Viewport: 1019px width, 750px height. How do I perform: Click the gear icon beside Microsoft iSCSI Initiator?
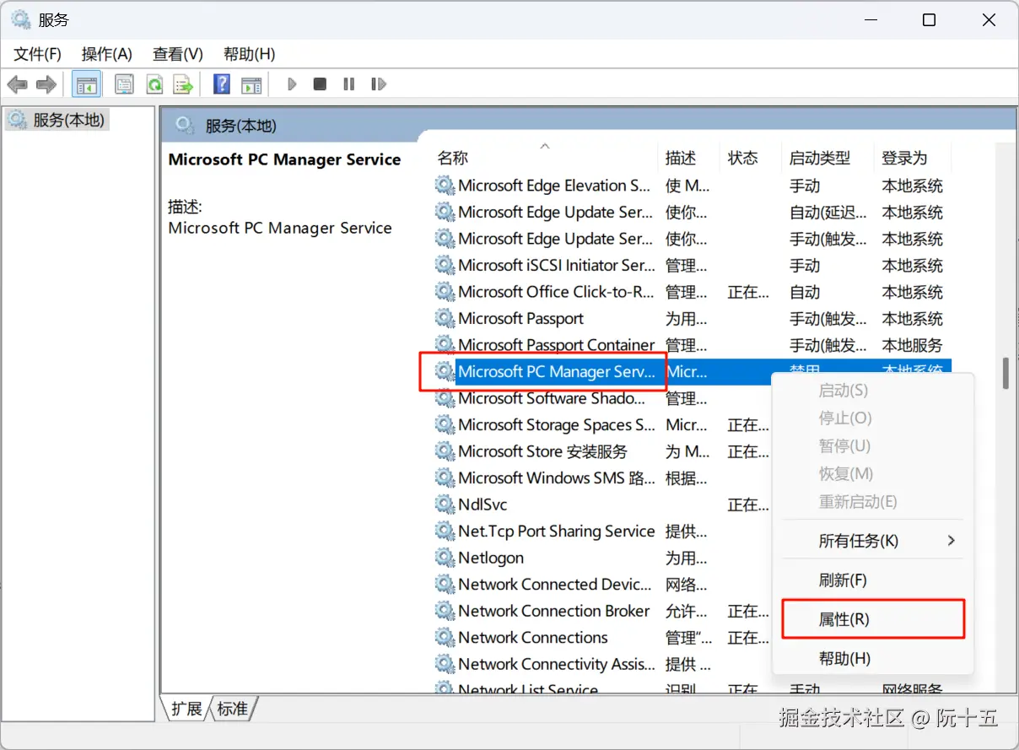pos(445,265)
